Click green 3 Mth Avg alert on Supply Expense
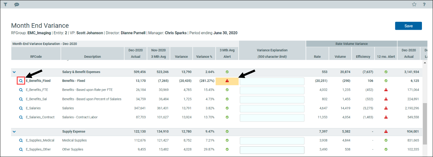This screenshot has width=433, height=157. pyautogui.click(x=227, y=131)
